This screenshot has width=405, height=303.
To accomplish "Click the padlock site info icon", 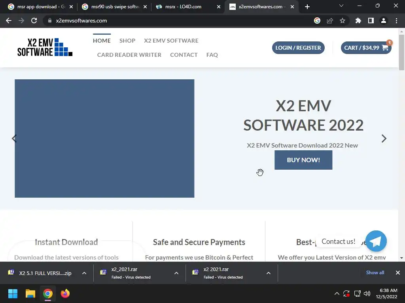I will [49, 21].
